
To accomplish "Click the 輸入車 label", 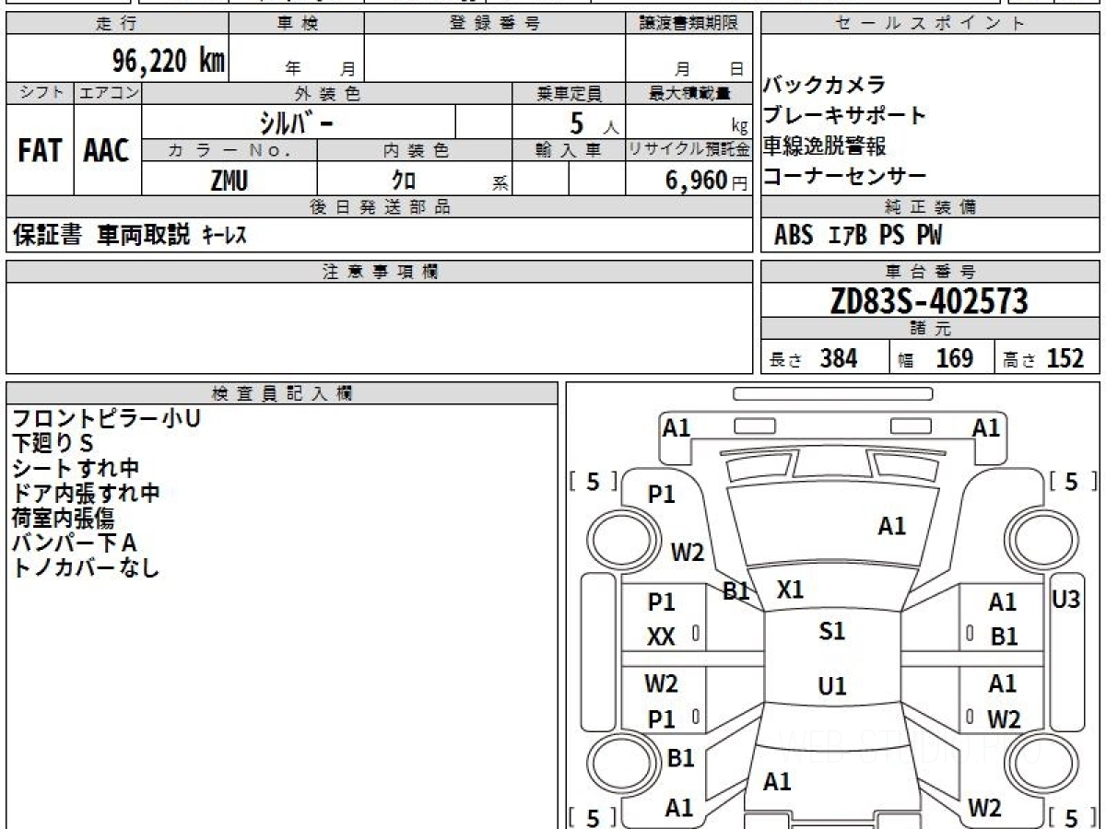I will [569, 150].
